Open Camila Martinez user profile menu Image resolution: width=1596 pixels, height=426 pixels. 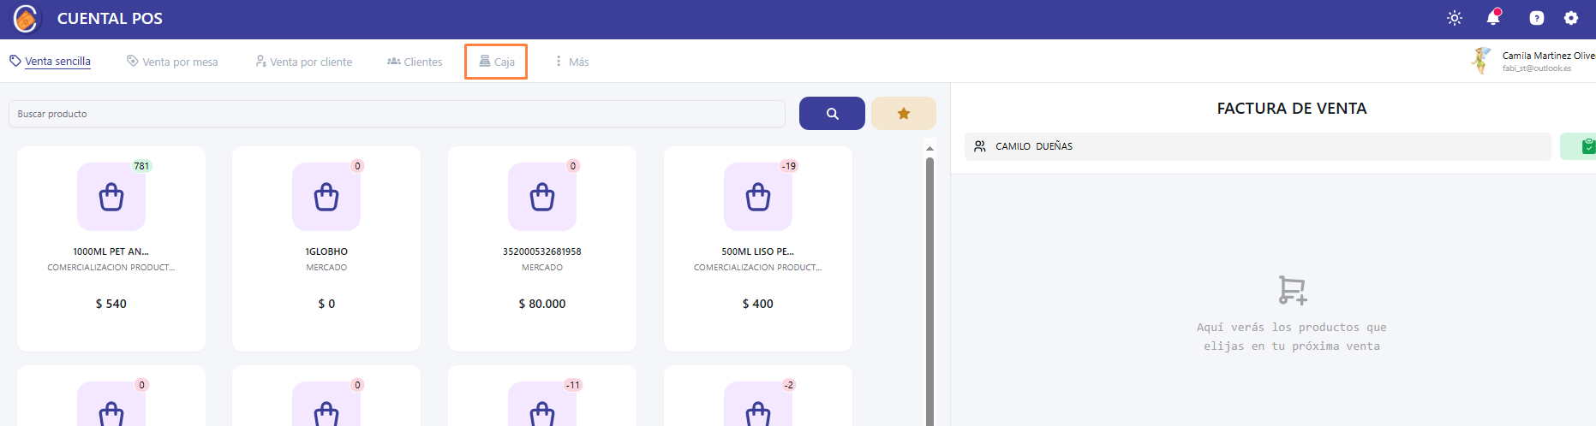click(1533, 61)
